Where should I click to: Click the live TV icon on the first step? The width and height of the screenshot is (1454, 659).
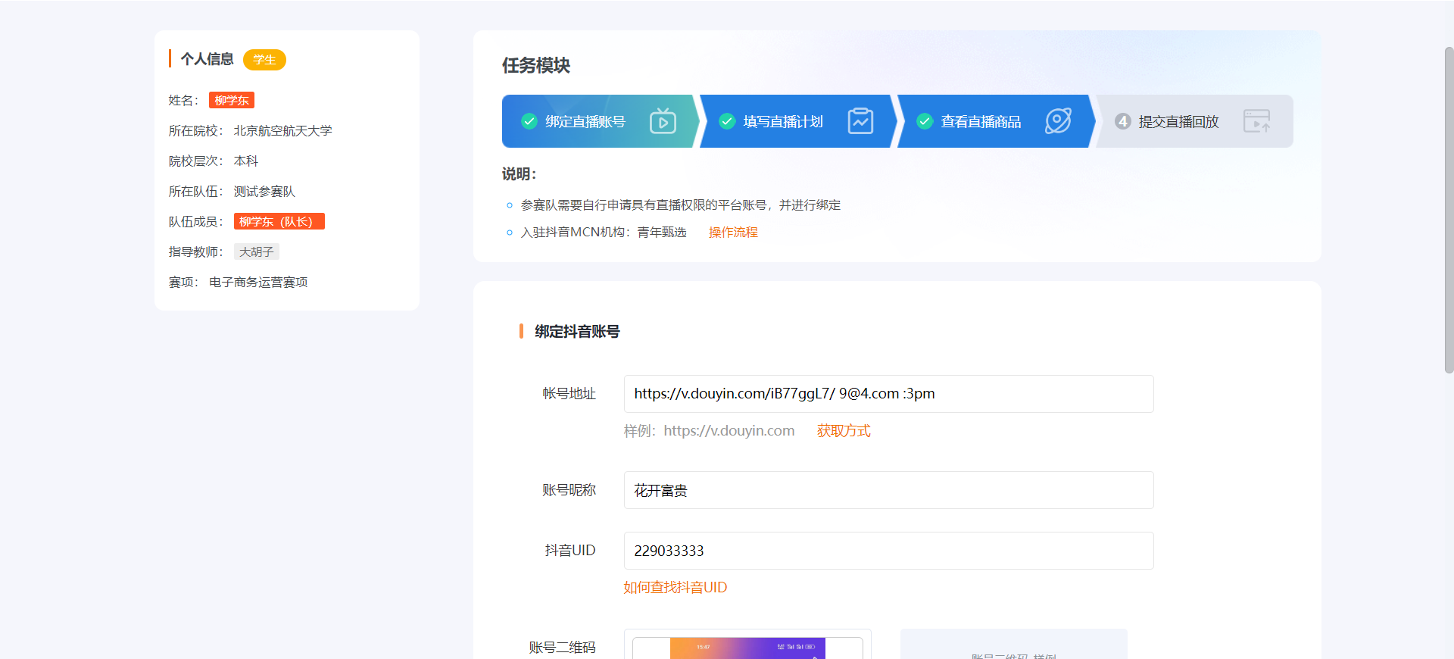coord(663,121)
